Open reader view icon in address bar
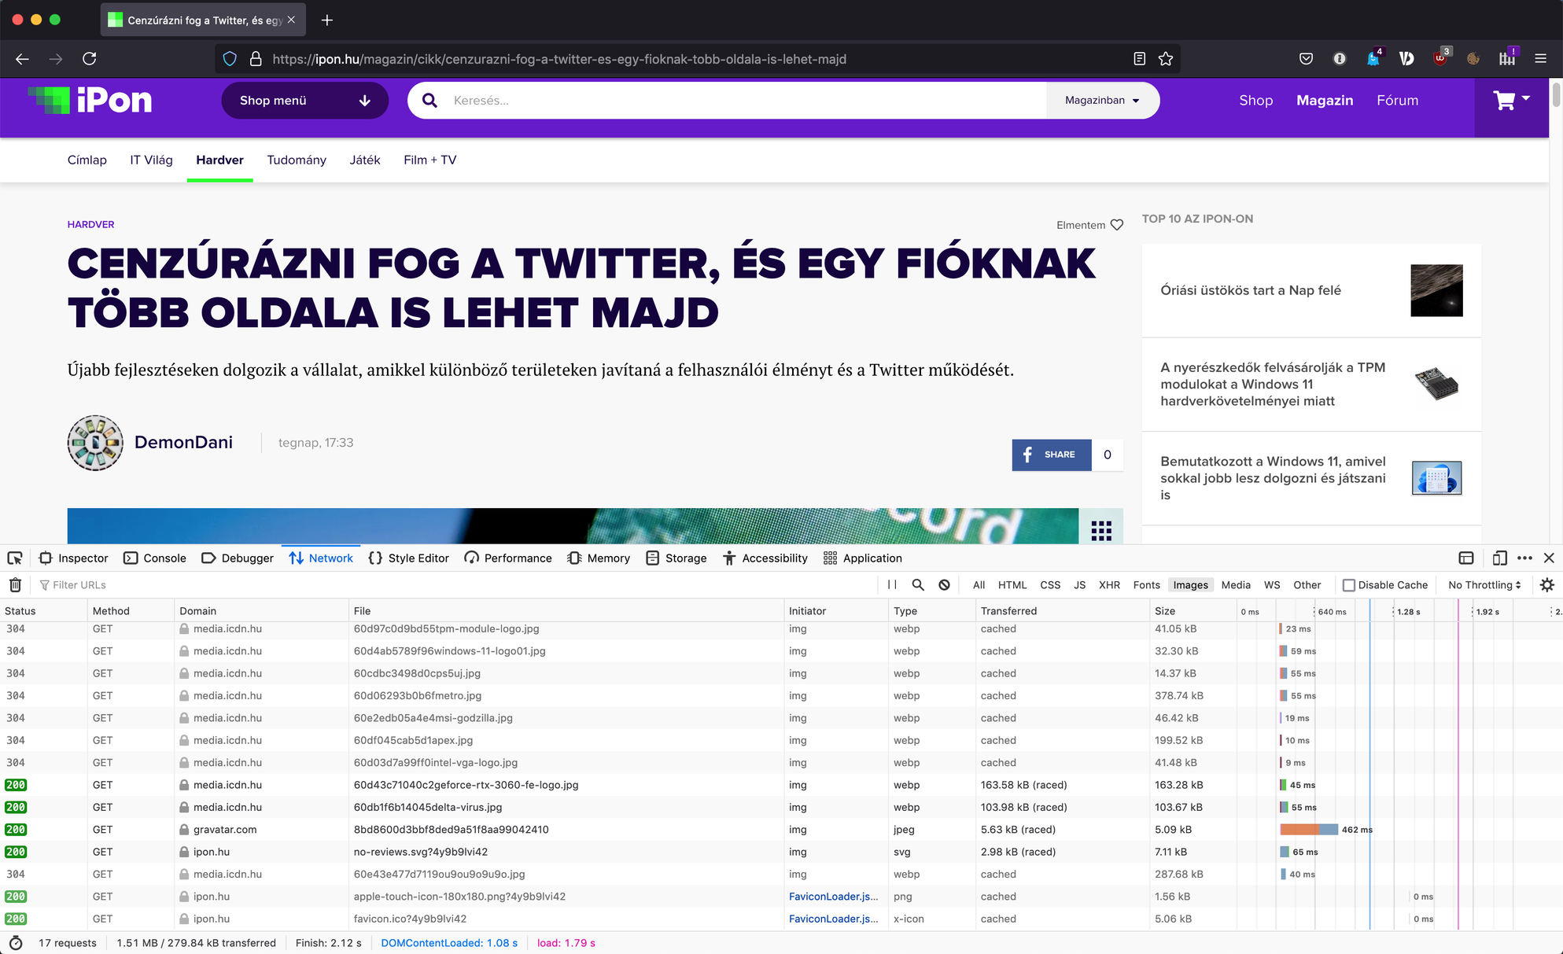The height and width of the screenshot is (954, 1563). [x=1139, y=59]
